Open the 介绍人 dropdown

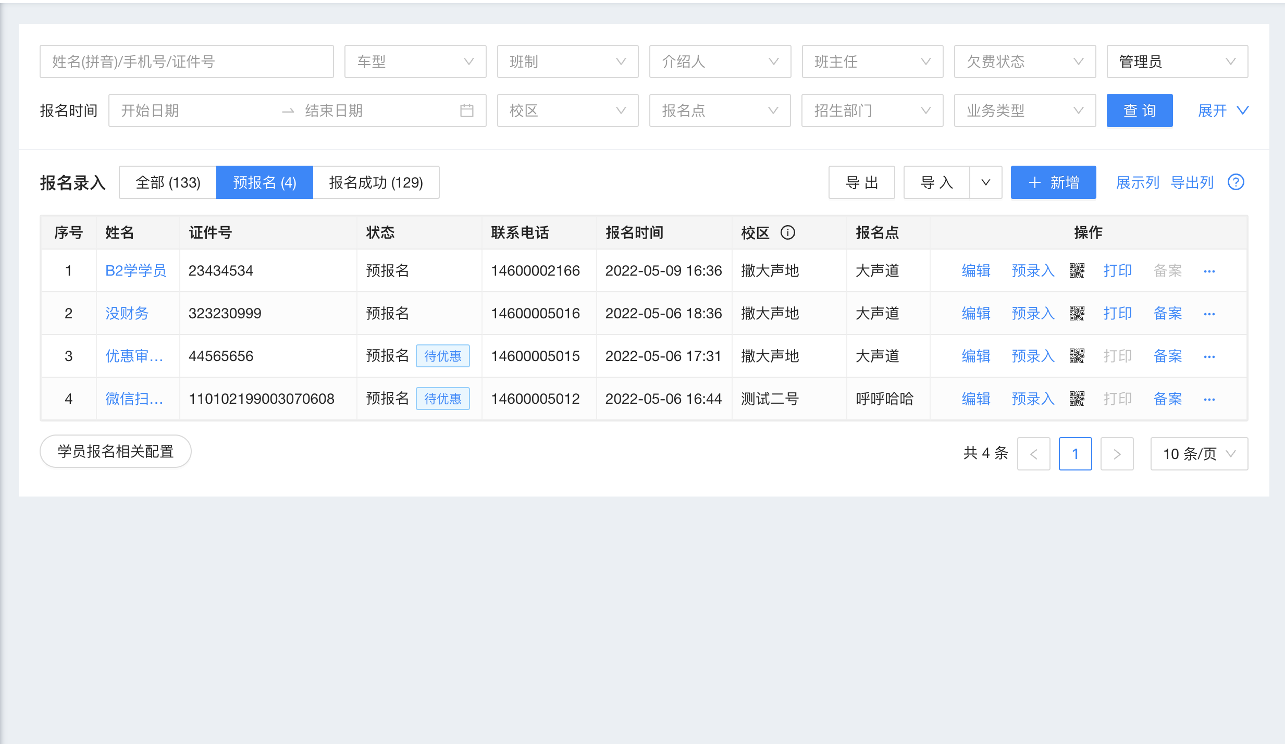point(720,61)
